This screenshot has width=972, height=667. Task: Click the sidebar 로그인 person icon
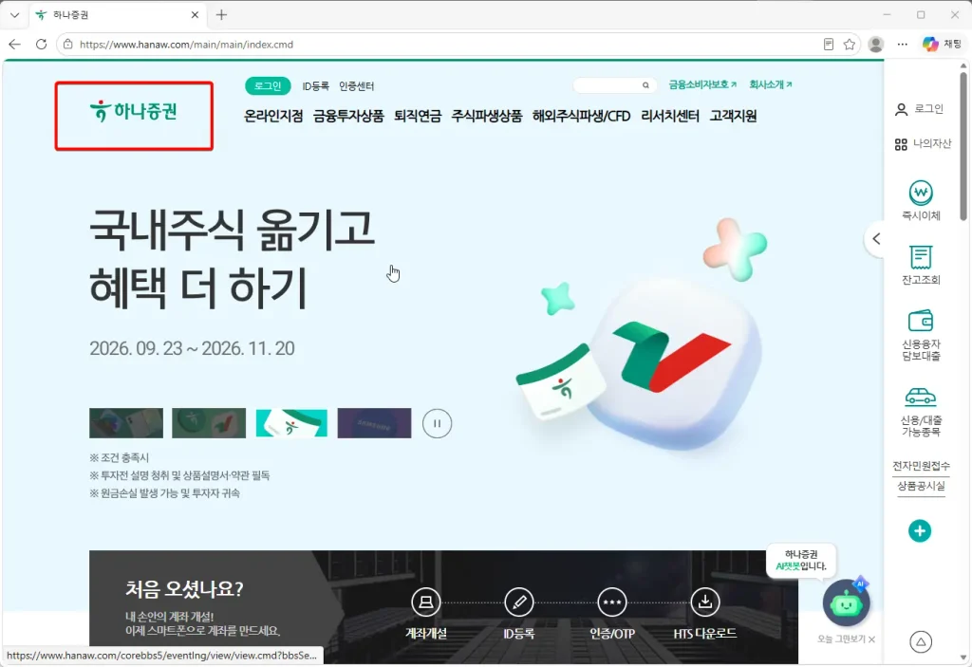coord(902,109)
